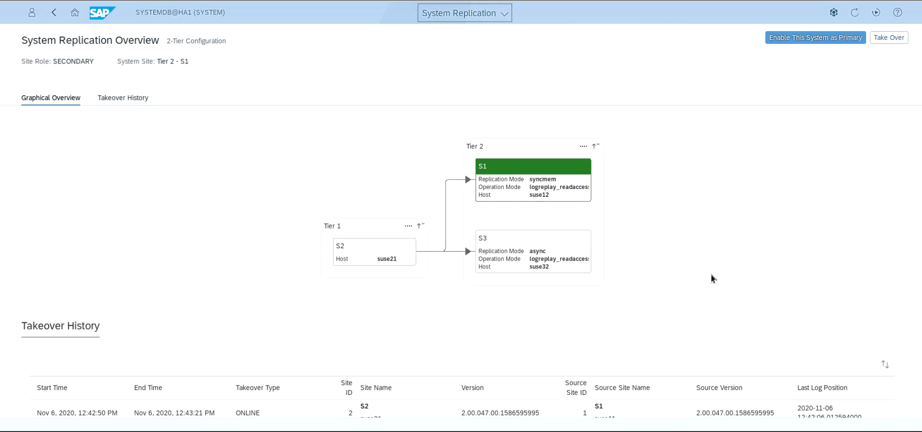Image resolution: width=922 pixels, height=432 pixels.
Task: Go back using the back arrow
Action: pyautogui.click(x=54, y=13)
